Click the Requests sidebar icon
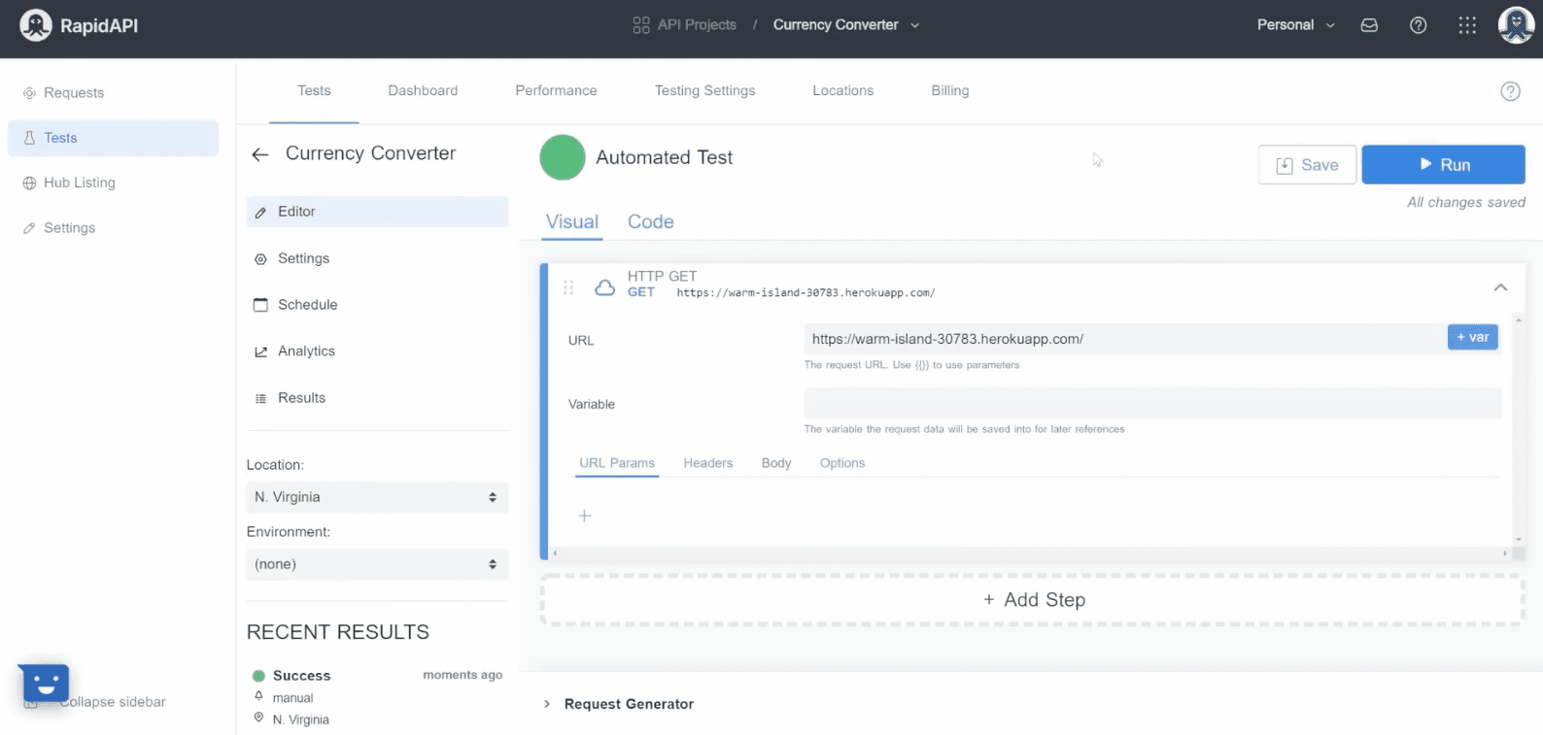This screenshot has width=1543, height=735. pos(29,93)
